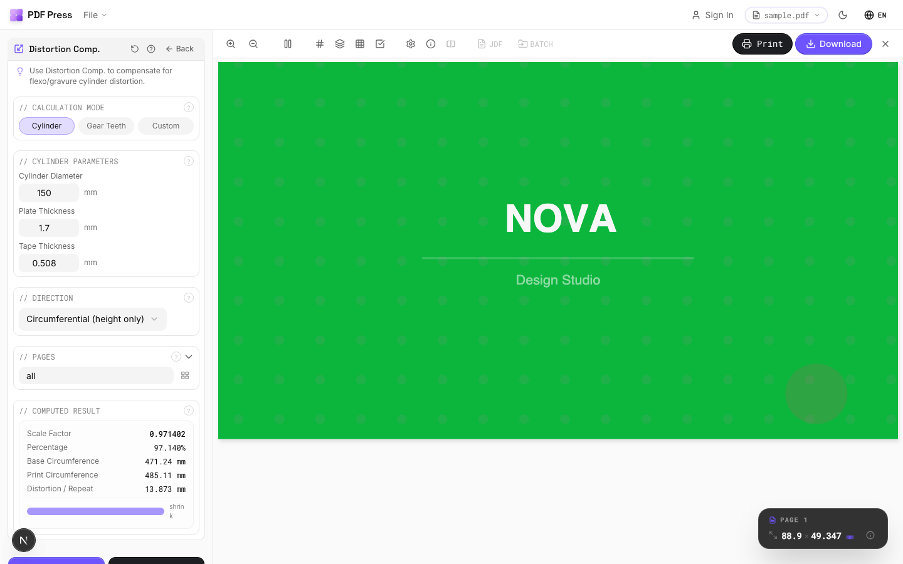Click the Percentage value 97.140%
Image resolution: width=903 pixels, height=564 pixels.
170,447
